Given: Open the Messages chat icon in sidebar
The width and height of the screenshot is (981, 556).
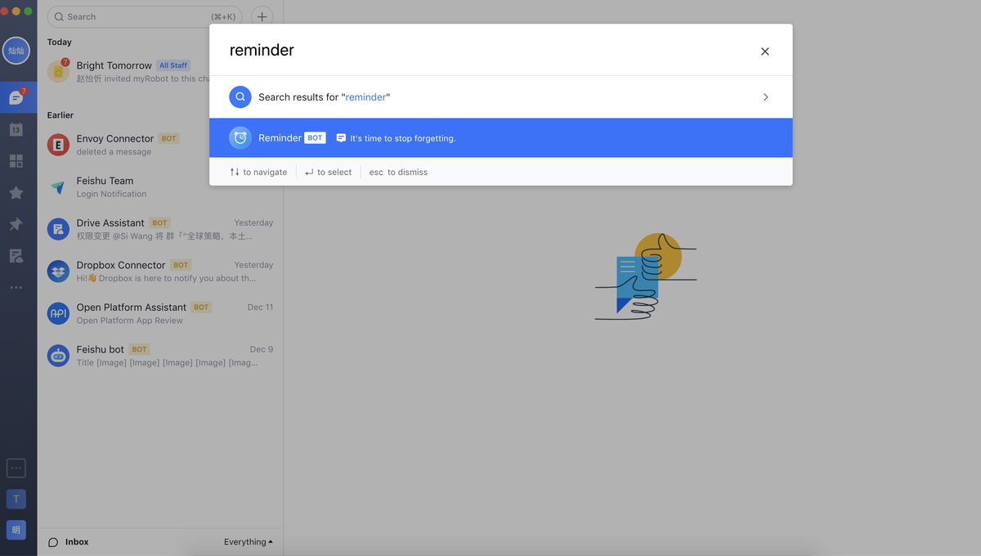Looking at the screenshot, I should click(x=16, y=98).
